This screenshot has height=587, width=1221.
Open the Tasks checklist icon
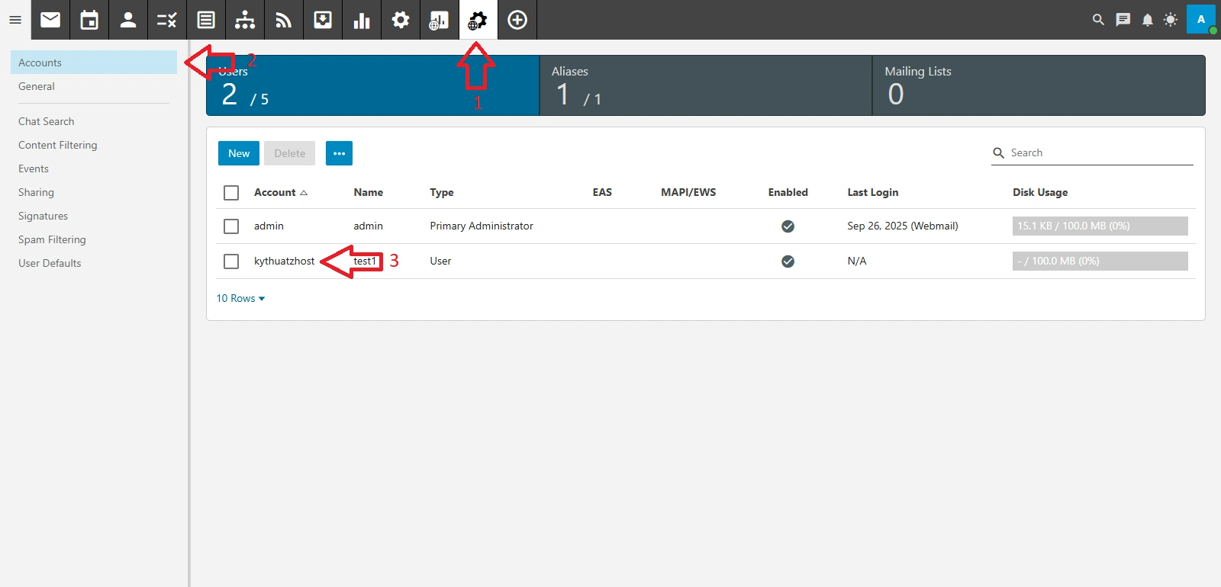point(167,20)
